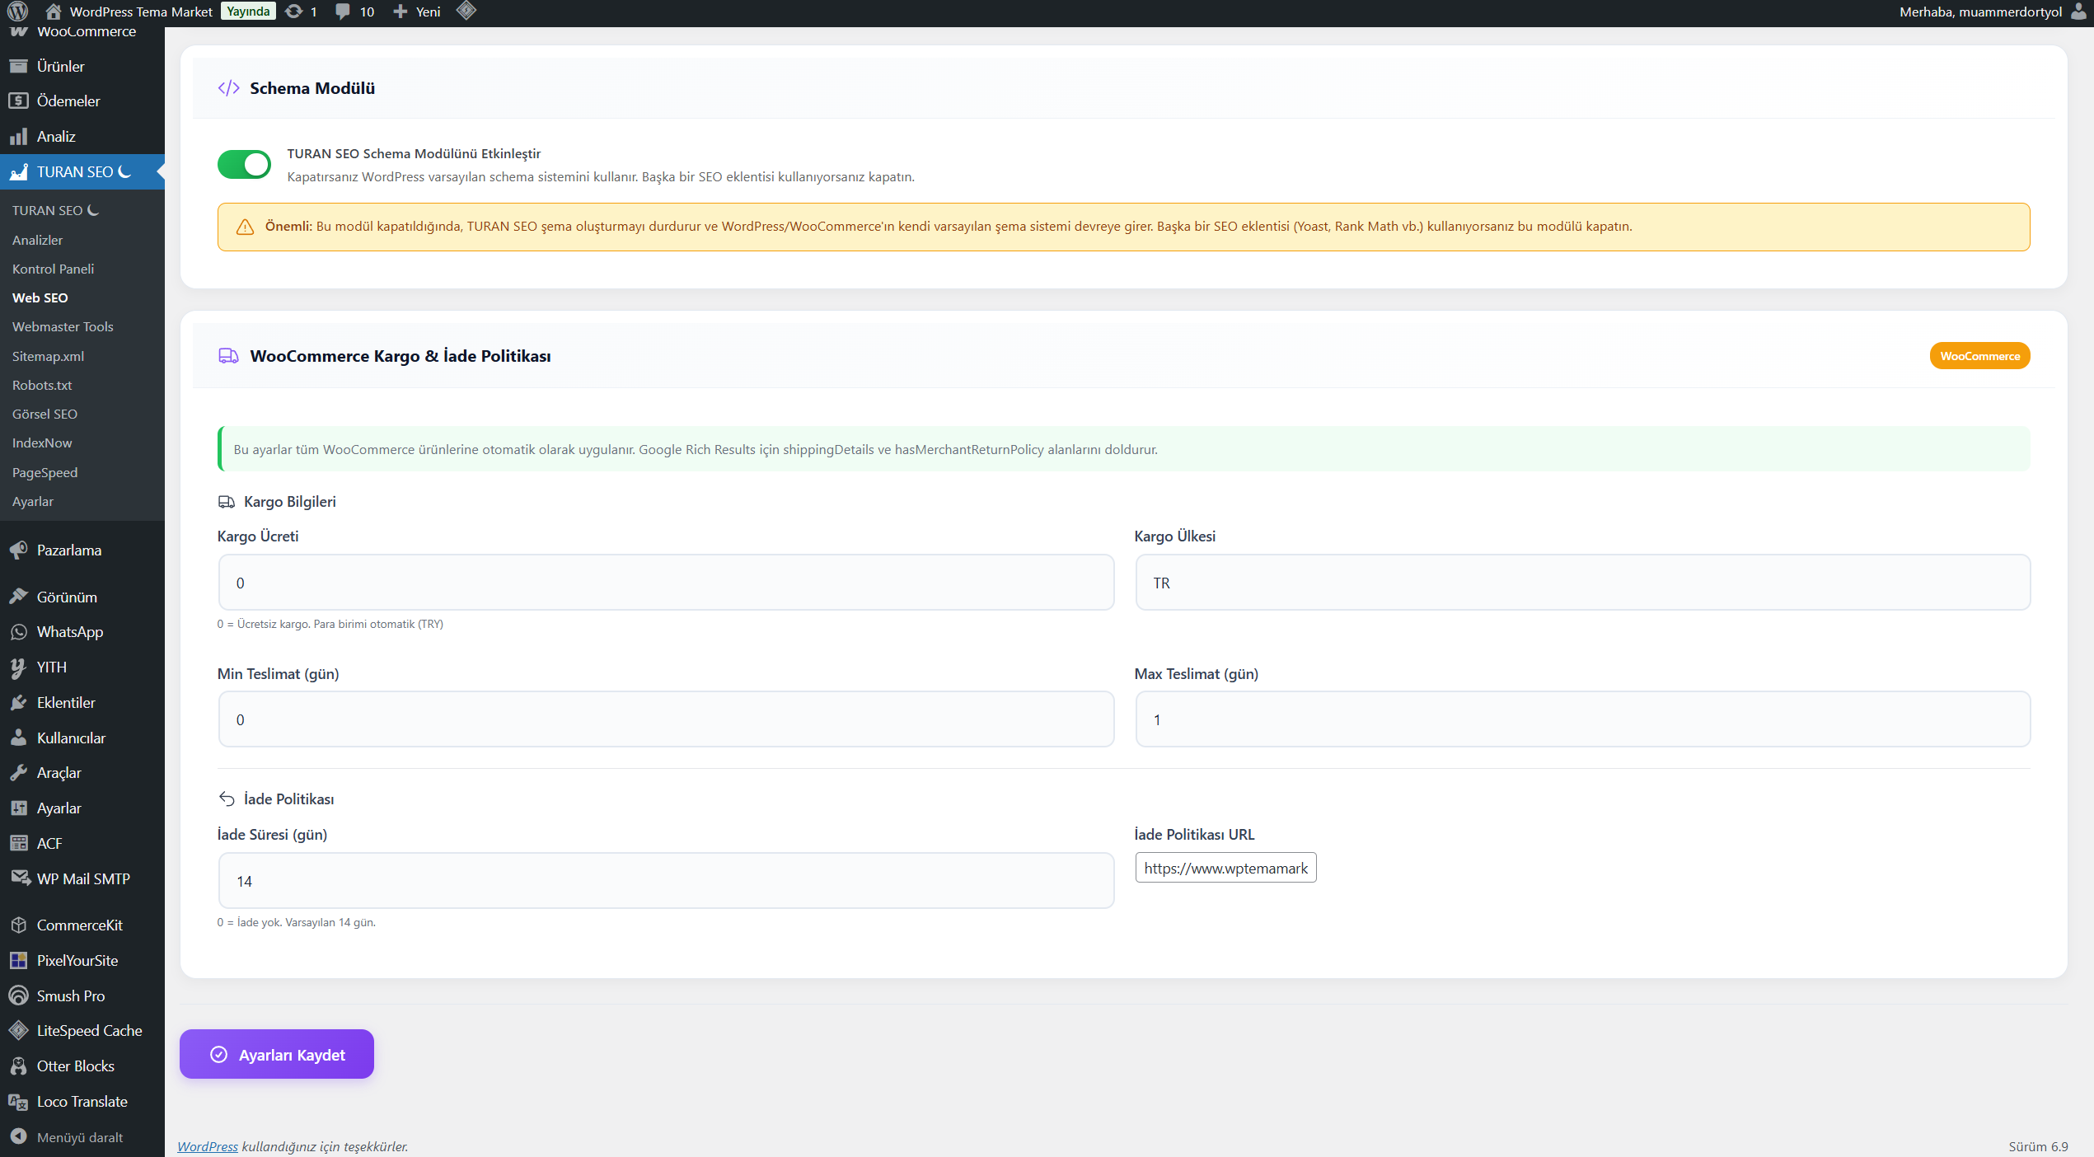This screenshot has width=2094, height=1157.
Task: Open the Yeni new-content dropdown
Action: tap(417, 12)
